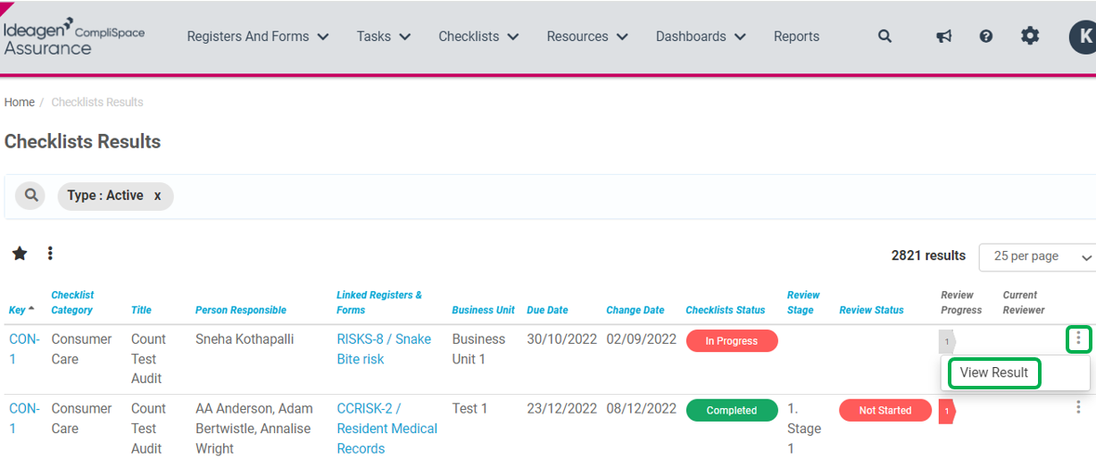Screen dimensions: 1096x468
Task: Expand the Registers And Forms menu
Action: pyautogui.click(x=258, y=37)
